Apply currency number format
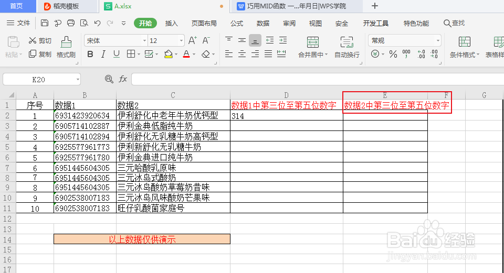This screenshot has width=504, height=273. (375, 54)
